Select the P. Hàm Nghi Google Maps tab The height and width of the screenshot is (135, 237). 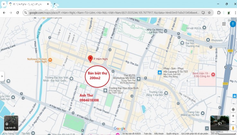coord(29,4)
